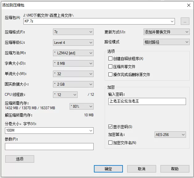Expand the 80% memory usage dropdown

81,106
